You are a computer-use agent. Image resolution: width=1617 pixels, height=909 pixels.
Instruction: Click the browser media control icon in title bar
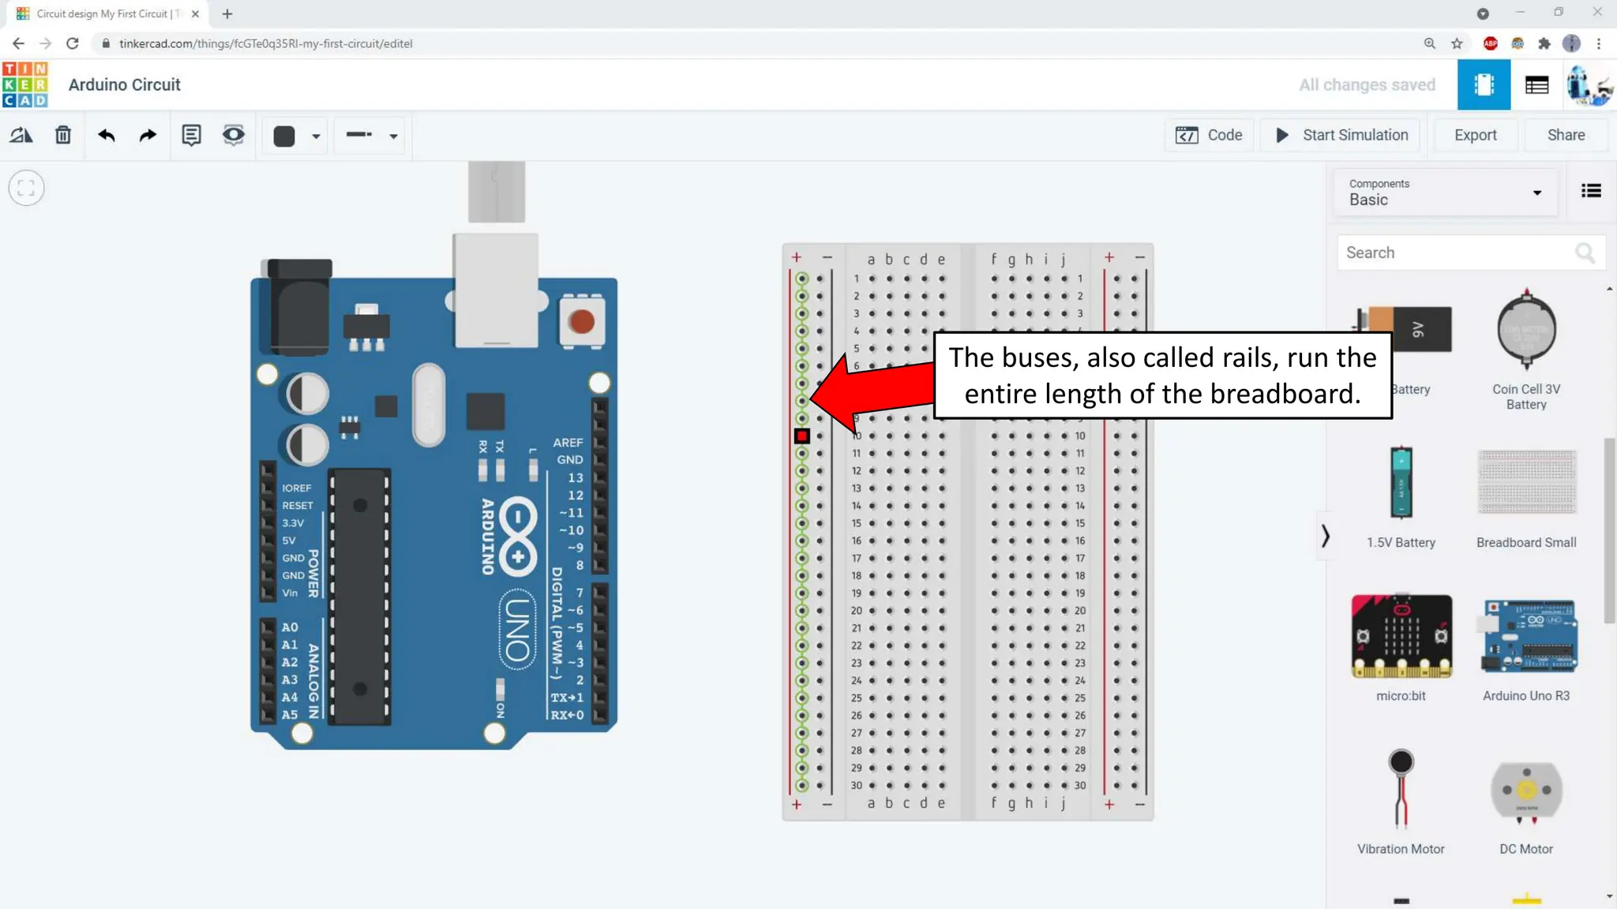(x=1482, y=13)
